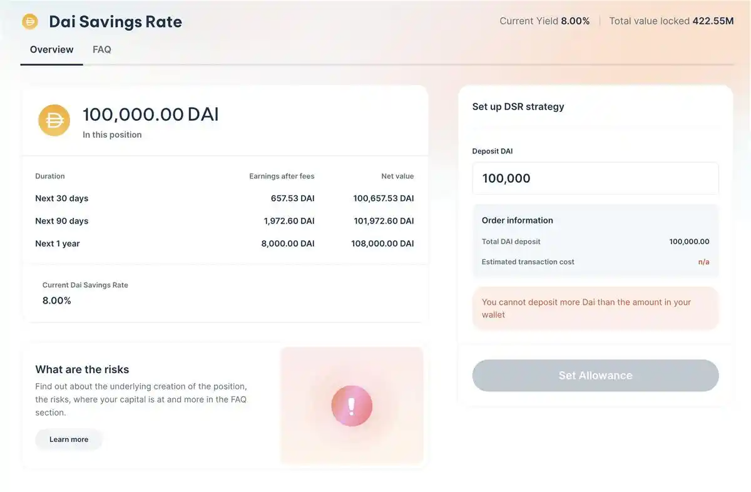Click the Total value locked 422.55M stat

671,21
